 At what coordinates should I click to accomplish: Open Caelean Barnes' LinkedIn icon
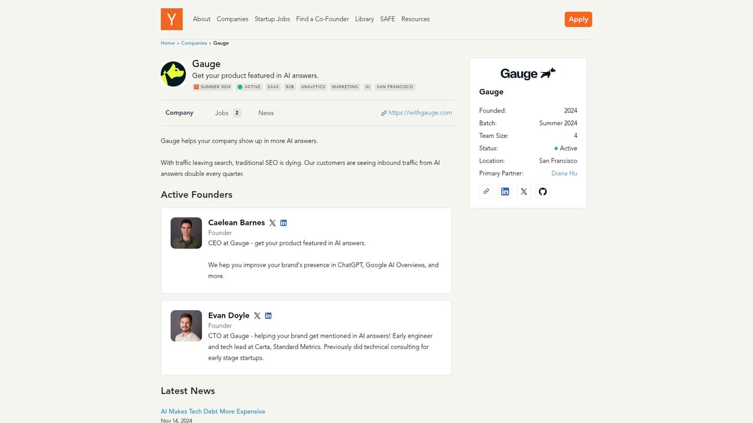coord(284,223)
